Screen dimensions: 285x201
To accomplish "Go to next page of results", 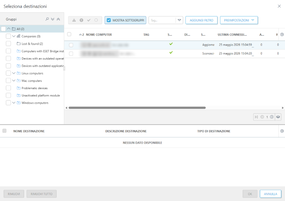I will tap(272, 117).
